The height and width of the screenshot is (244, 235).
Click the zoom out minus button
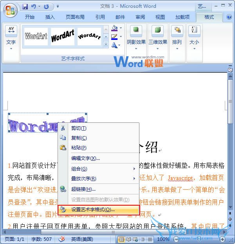pyautogui.click(x=176, y=239)
